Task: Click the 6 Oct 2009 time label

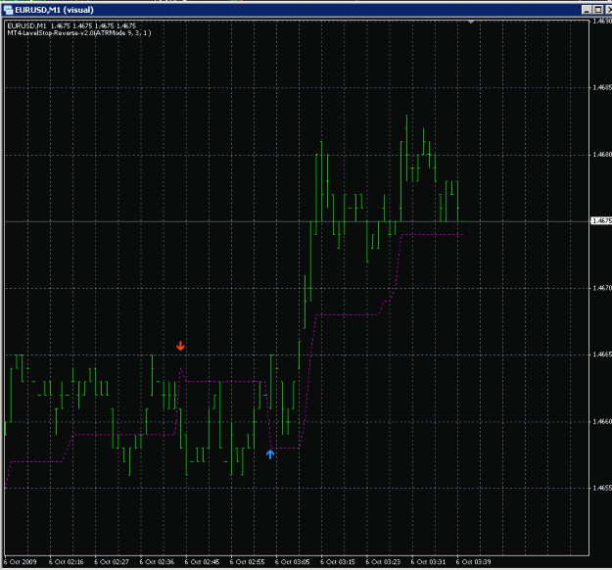Action: [20, 562]
